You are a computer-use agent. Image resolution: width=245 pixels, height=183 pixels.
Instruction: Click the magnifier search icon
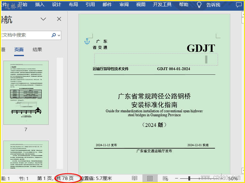pos(54,35)
